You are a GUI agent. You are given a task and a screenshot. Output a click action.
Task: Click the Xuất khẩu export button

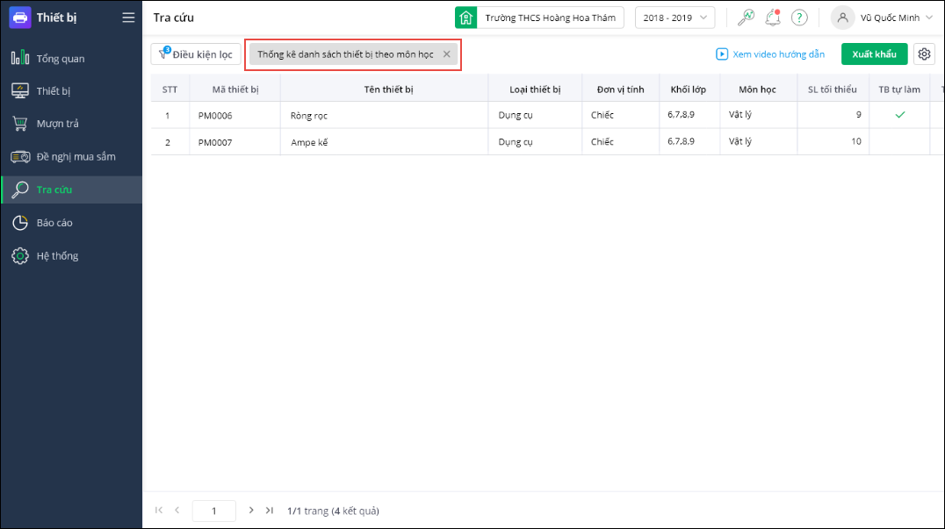875,54
